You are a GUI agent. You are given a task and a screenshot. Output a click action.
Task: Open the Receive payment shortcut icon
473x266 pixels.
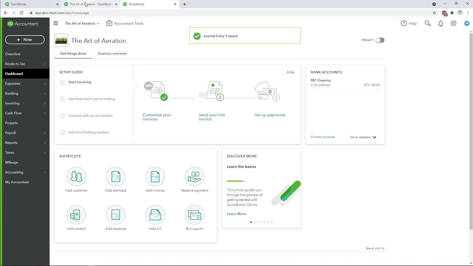[x=194, y=177]
